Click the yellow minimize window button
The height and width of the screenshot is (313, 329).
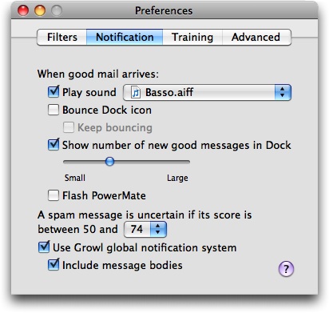(40, 10)
